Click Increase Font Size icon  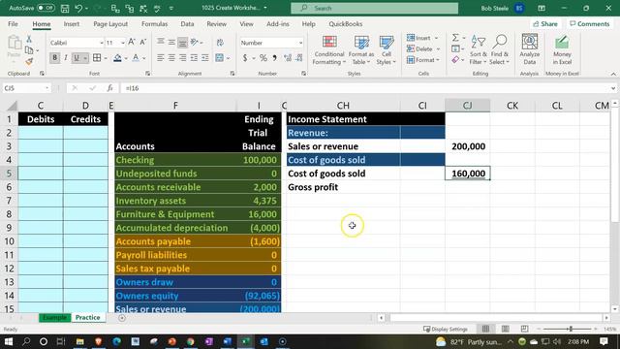tap(132, 42)
